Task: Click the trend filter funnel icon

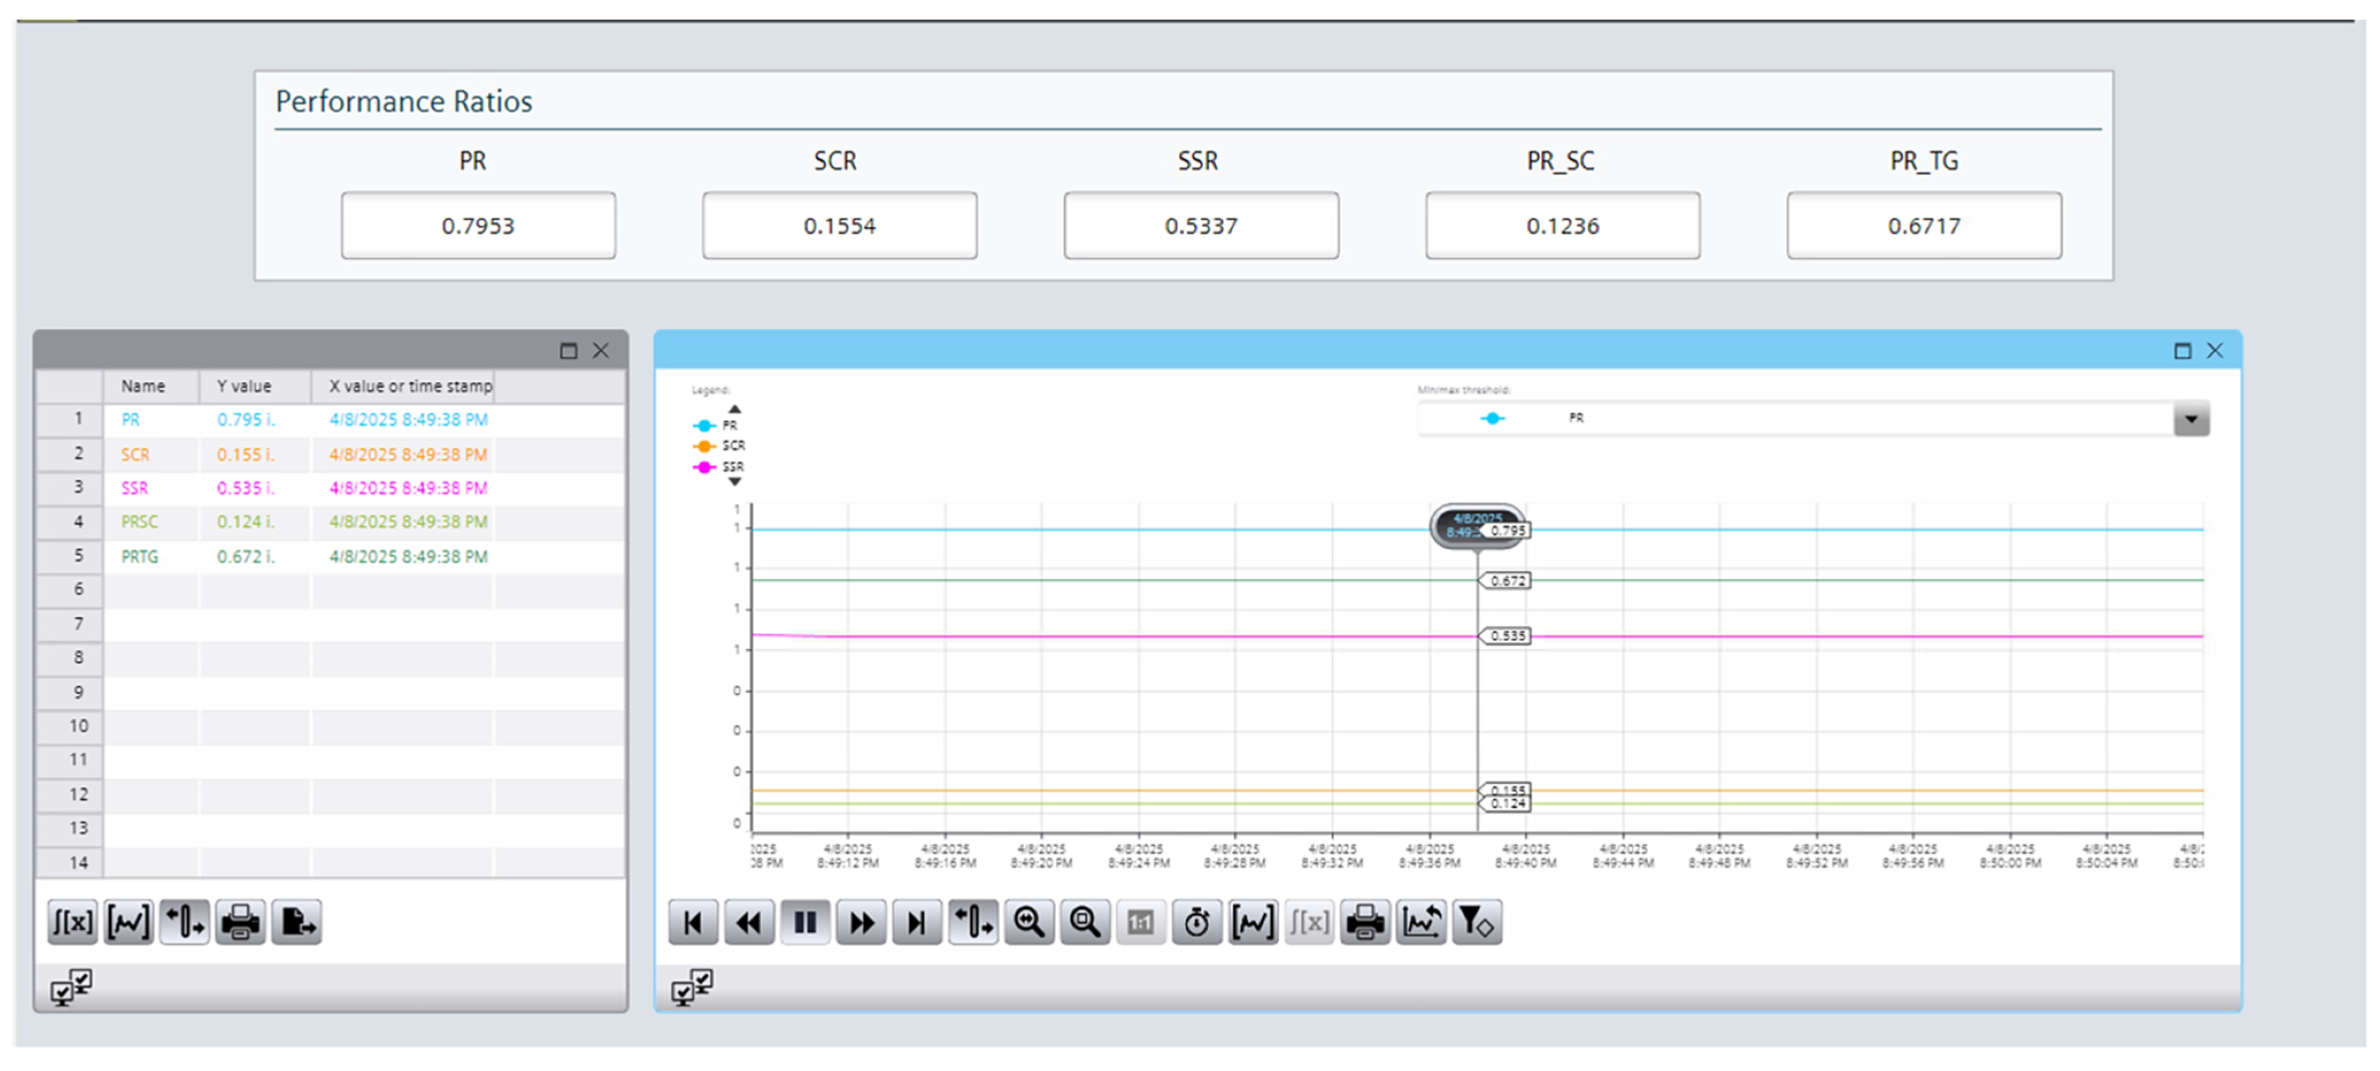Action: click(x=1476, y=922)
